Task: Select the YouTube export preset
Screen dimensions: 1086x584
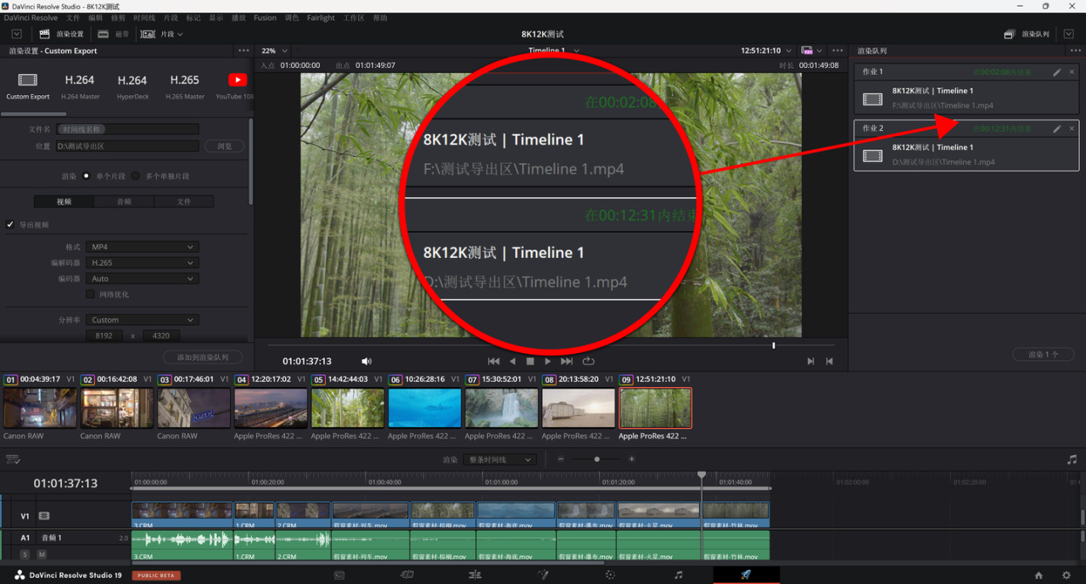Action: (238, 80)
